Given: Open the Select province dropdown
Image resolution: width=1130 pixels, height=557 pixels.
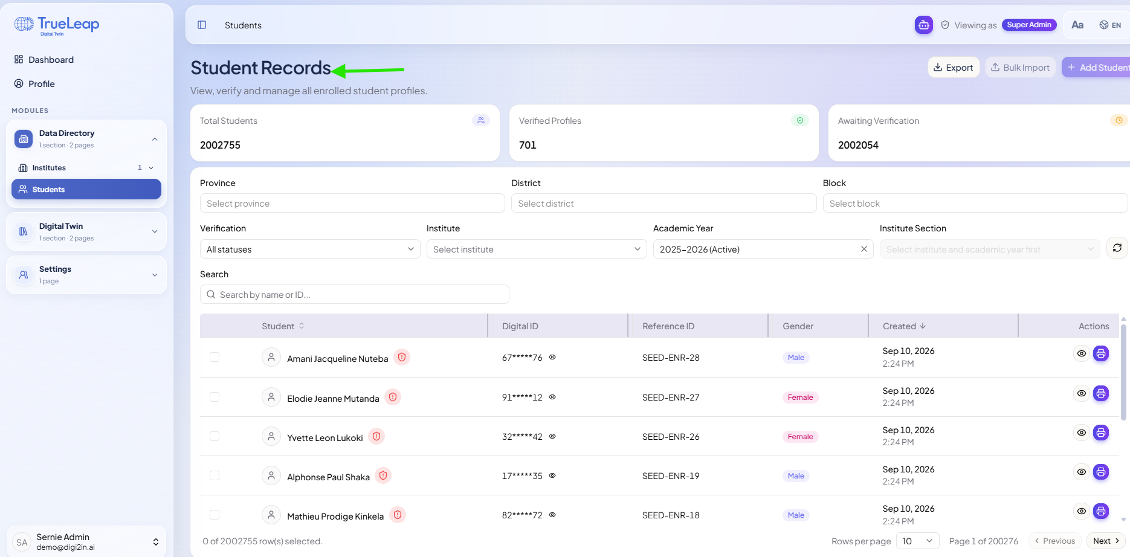Looking at the screenshot, I should [352, 203].
